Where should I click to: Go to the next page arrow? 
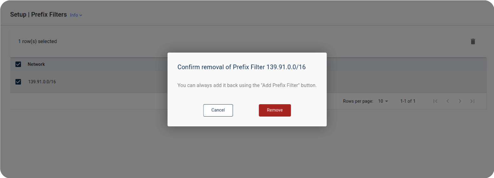coord(460,101)
